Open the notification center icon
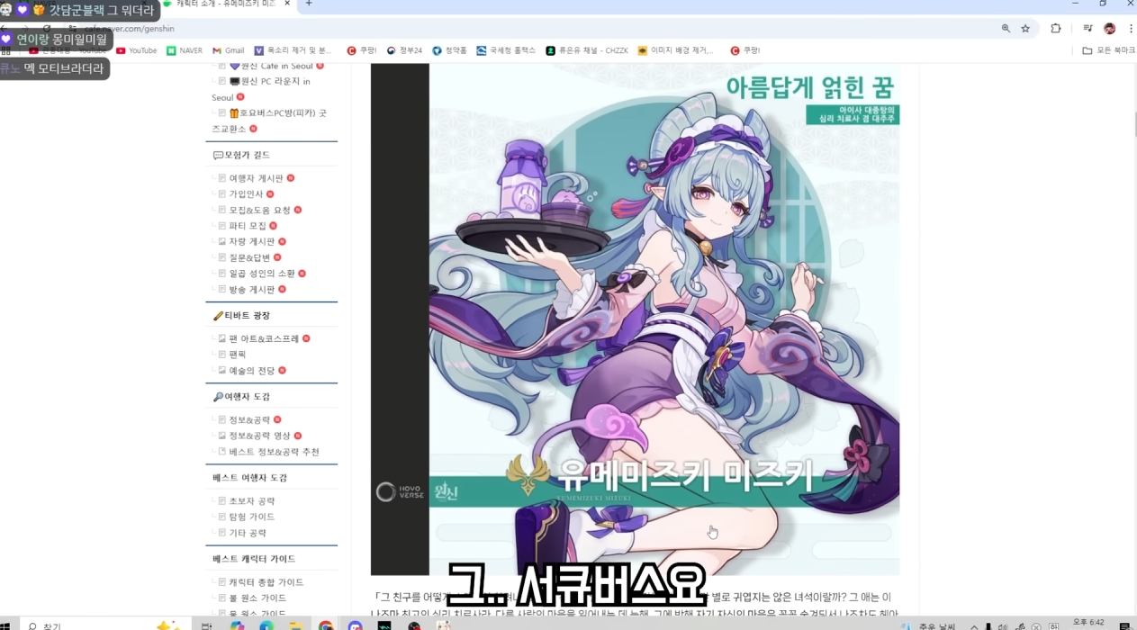The width and height of the screenshot is (1137, 630). click(x=1124, y=625)
